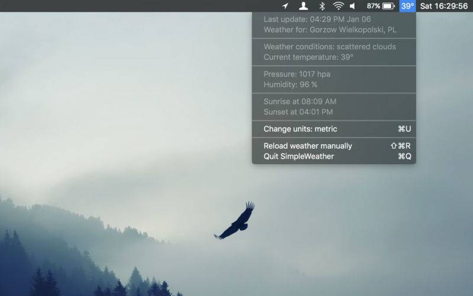Choose Reload weather manually
The image size is (473, 296).
[x=334, y=146]
